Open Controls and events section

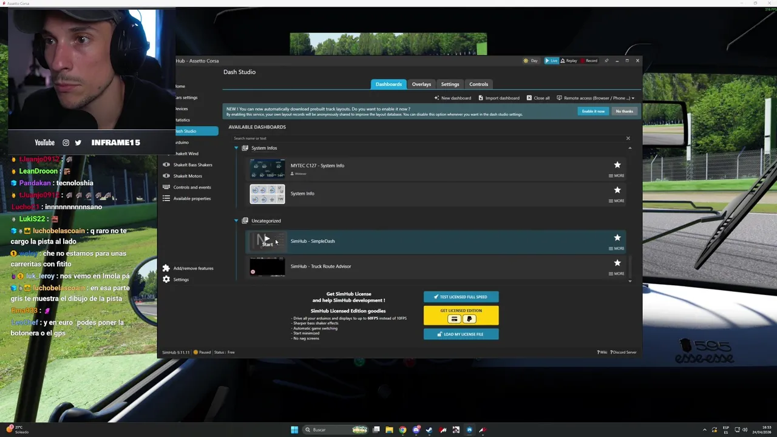pos(187,188)
